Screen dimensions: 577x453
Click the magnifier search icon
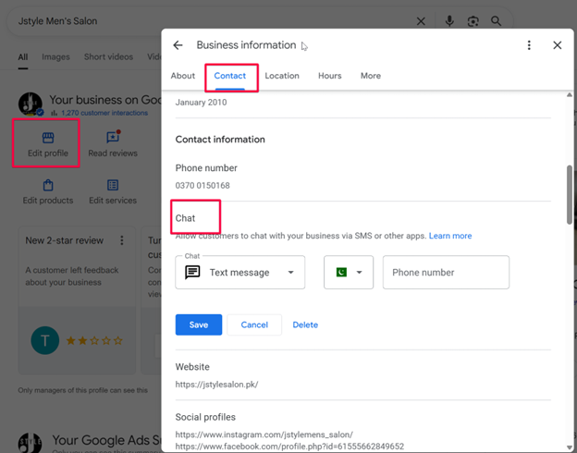496,21
